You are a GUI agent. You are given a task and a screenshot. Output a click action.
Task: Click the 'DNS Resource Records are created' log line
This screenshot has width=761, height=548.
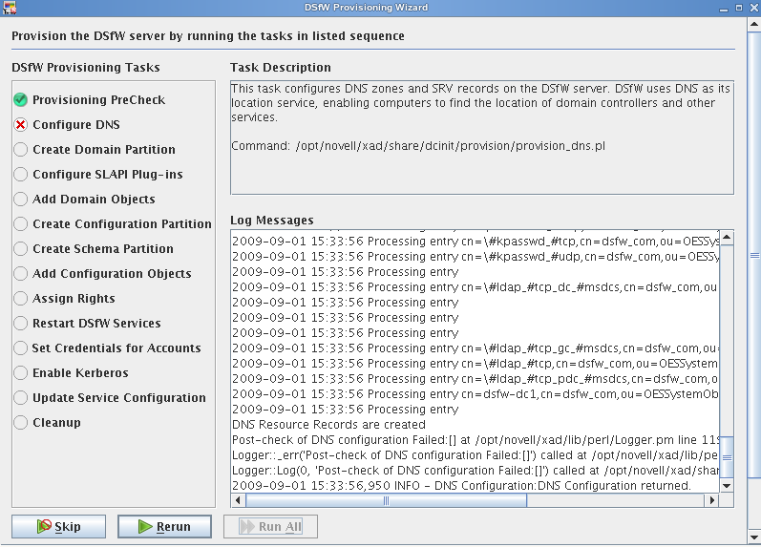(x=328, y=425)
